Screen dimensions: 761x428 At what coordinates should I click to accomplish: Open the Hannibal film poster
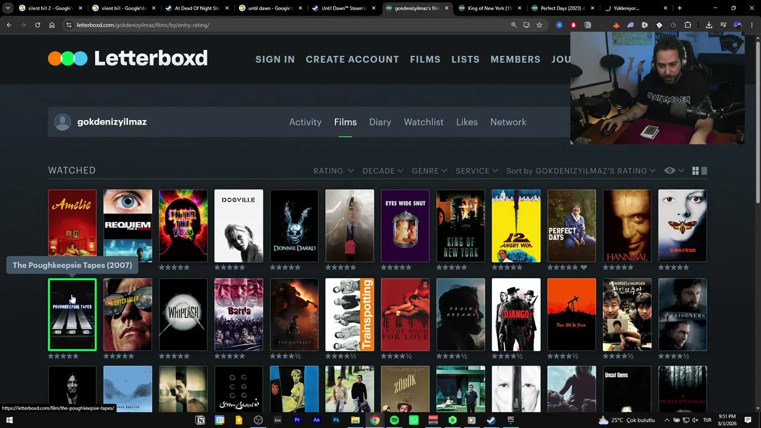point(627,226)
